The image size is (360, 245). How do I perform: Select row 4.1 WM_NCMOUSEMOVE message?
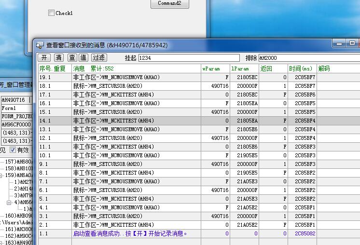click(x=199, y=207)
